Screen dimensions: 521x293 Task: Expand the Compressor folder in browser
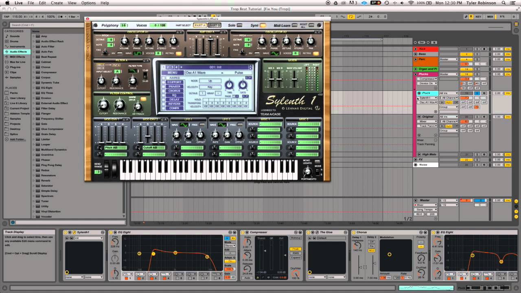[34, 72]
